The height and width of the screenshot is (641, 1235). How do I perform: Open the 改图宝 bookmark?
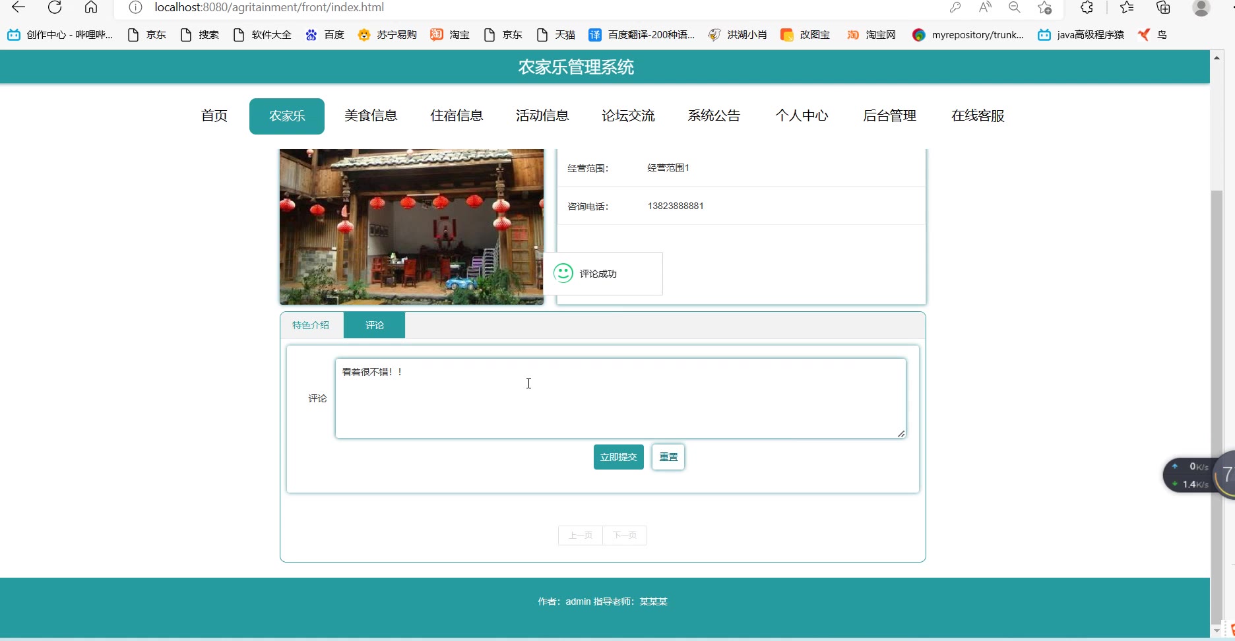[806, 34]
